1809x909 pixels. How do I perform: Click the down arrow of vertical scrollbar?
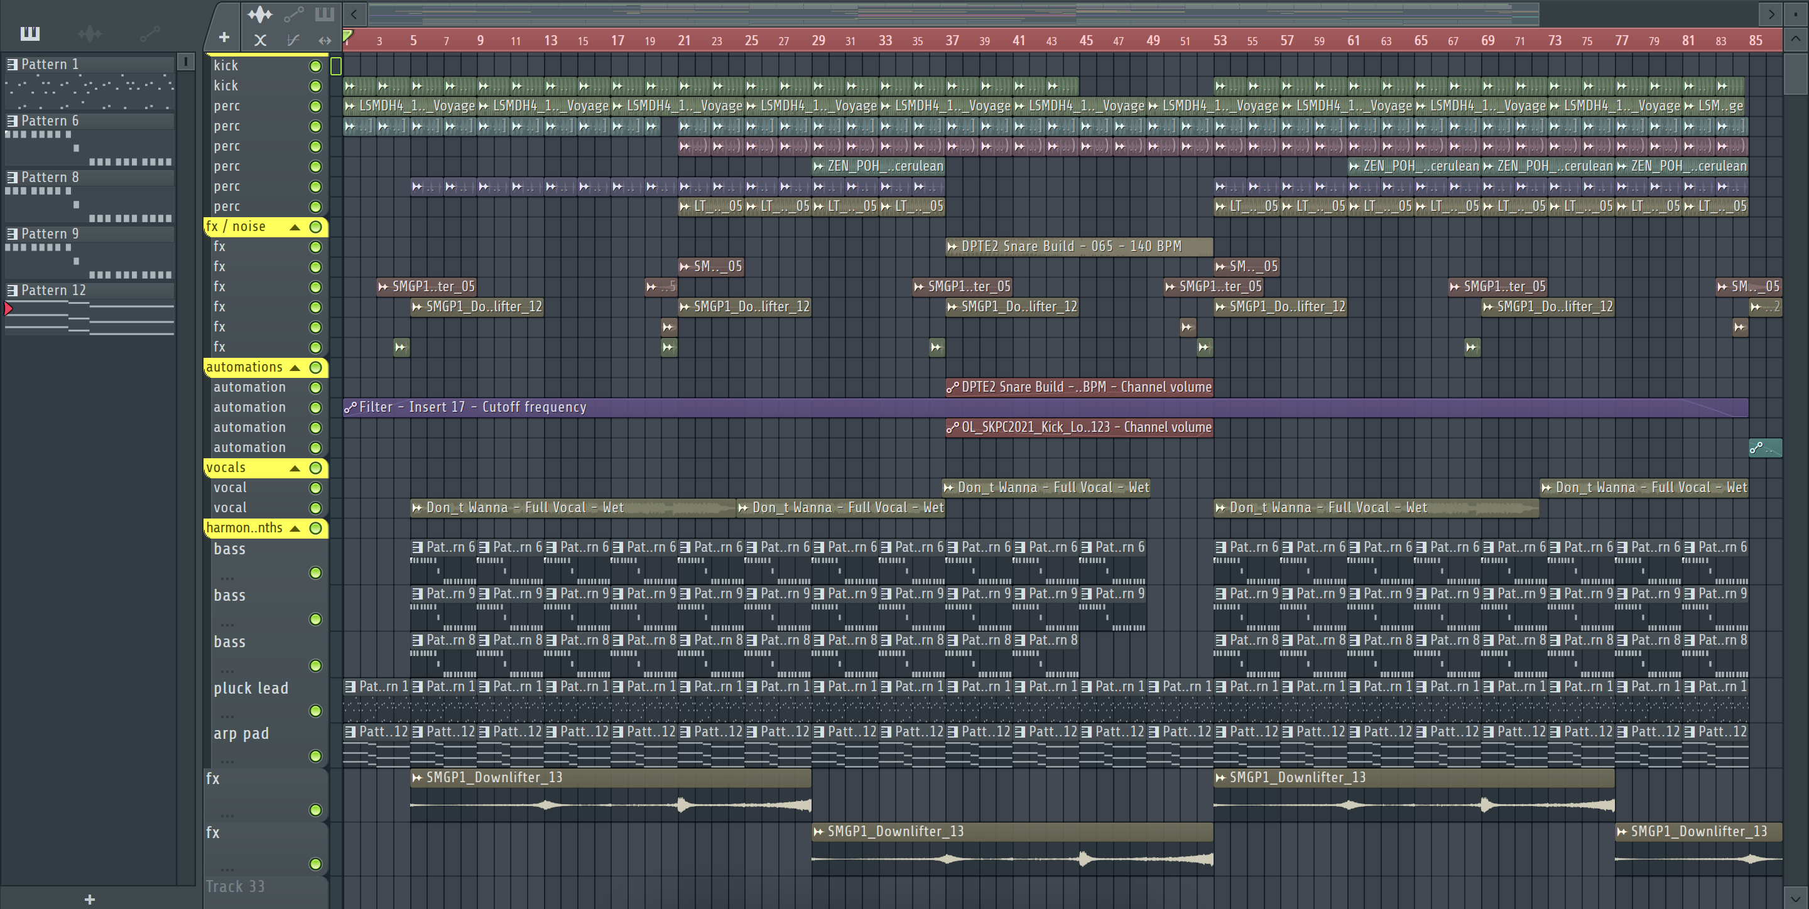coord(1796,898)
